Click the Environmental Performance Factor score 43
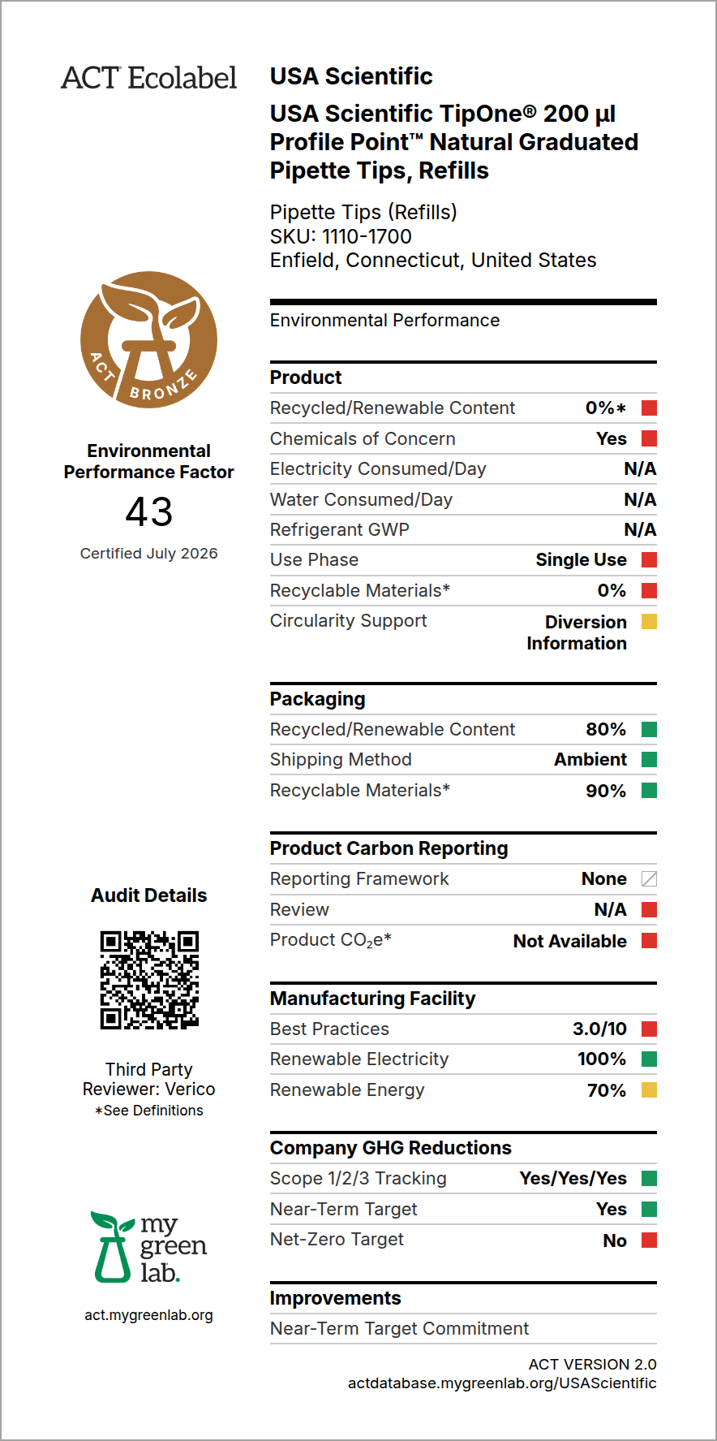 click(x=149, y=511)
